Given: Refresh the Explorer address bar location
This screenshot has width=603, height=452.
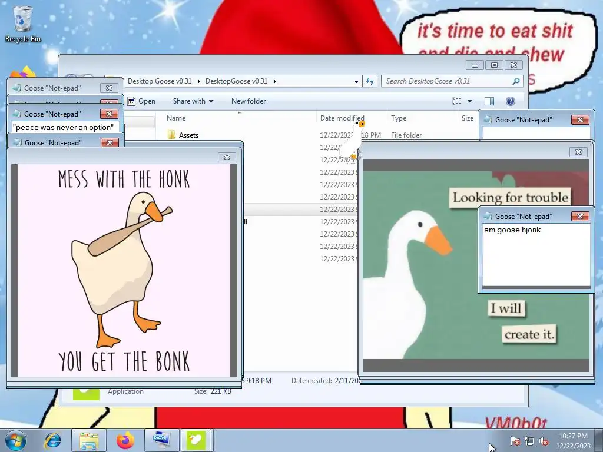Looking at the screenshot, I should pos(370,81).
